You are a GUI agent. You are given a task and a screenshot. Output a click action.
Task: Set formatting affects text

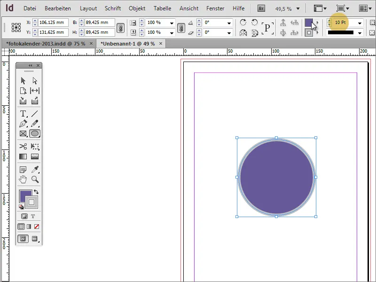pos(33,216)
